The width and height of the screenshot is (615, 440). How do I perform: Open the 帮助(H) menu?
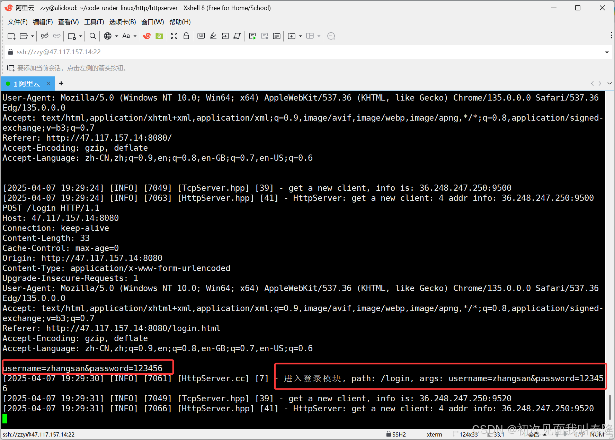tap(180, 22)
